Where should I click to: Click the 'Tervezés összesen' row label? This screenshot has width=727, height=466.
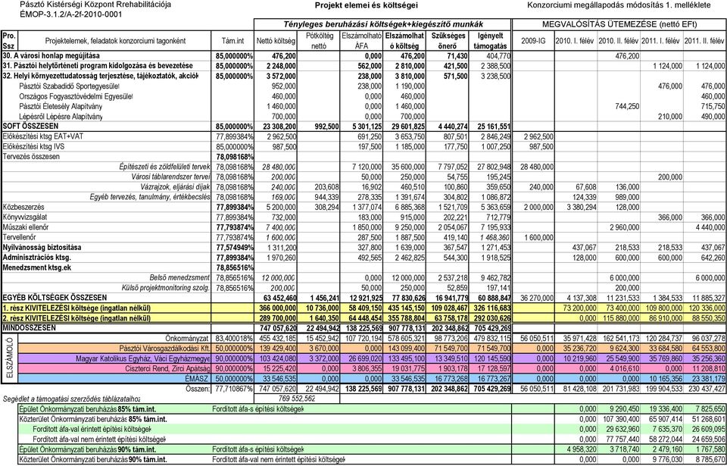tap(31, 156)
